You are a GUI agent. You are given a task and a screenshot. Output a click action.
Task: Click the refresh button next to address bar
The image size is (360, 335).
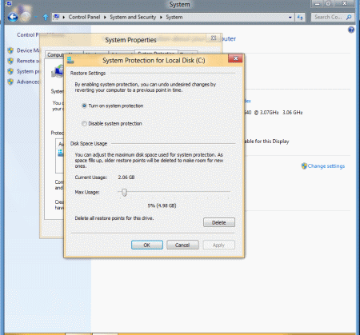coord(300,18)
